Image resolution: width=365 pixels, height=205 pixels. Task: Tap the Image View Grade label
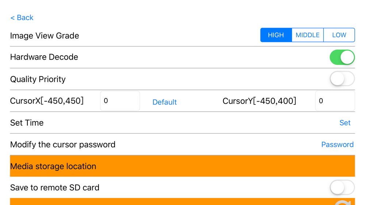tap(45, 36)
